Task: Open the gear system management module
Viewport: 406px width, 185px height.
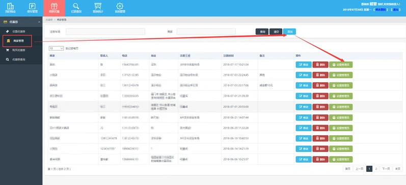Action: click(120, 8)
